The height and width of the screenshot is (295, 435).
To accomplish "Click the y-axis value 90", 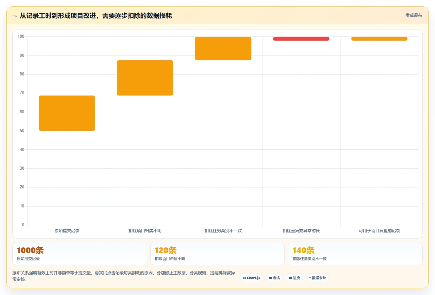I will 22,56.
